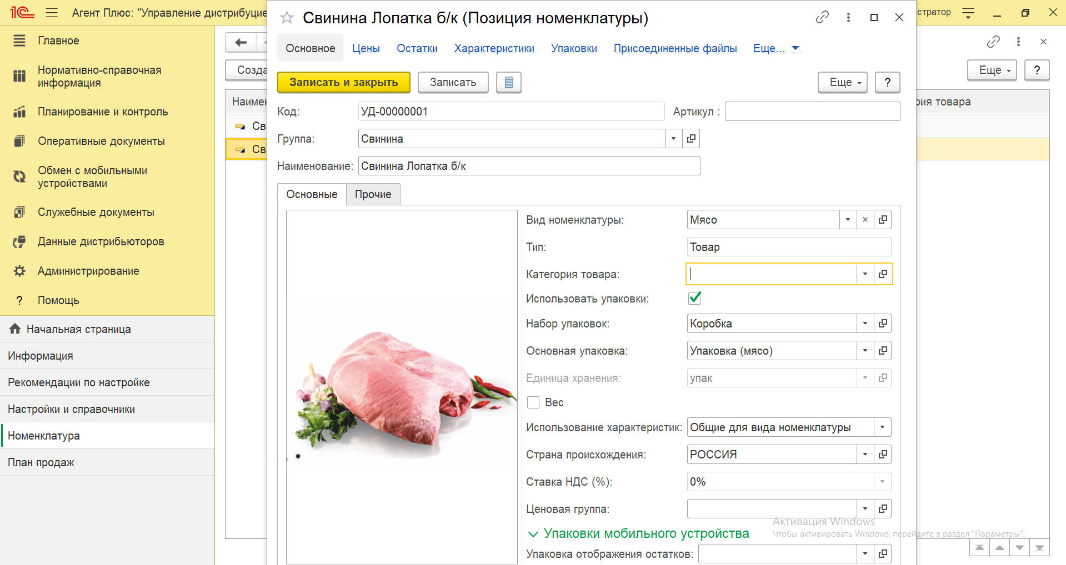1066x565 pixels.
Task: Expand Группа dropdown list
Action: point(673,139)
